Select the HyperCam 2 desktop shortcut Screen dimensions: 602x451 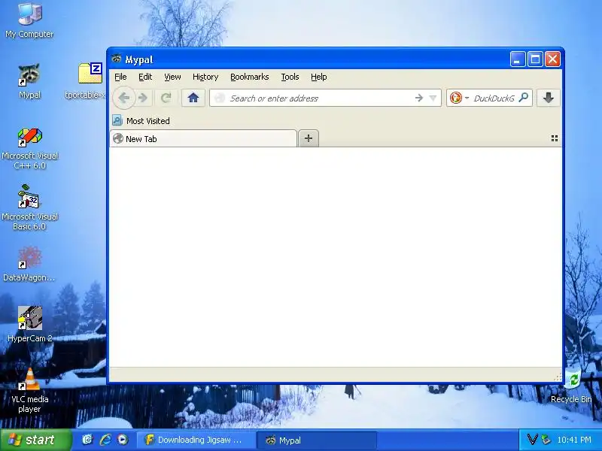[29, 324]
